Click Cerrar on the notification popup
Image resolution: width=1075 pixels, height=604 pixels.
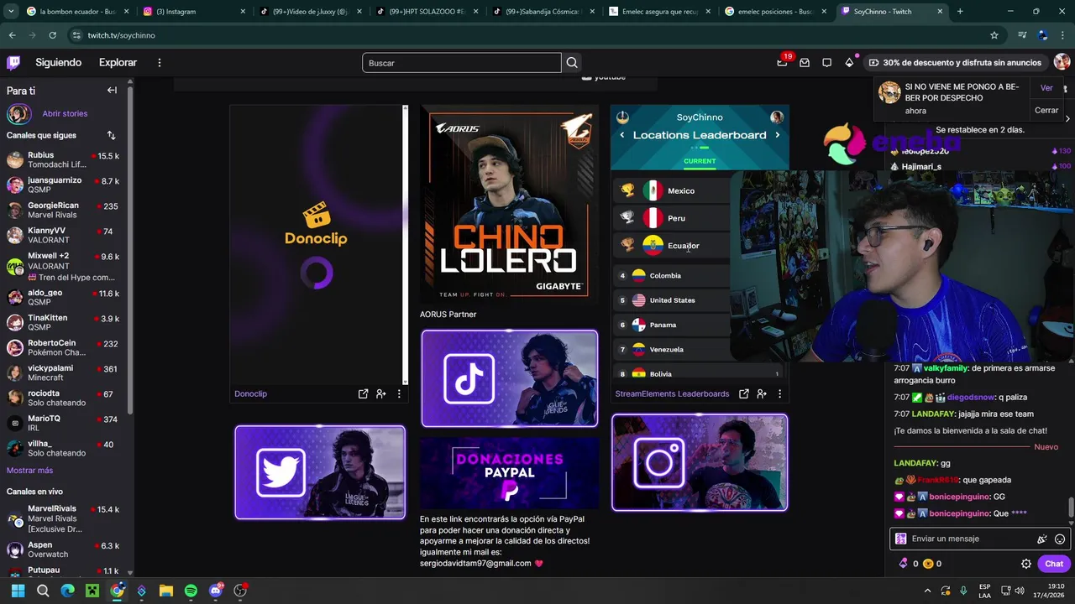[1046, 110]
